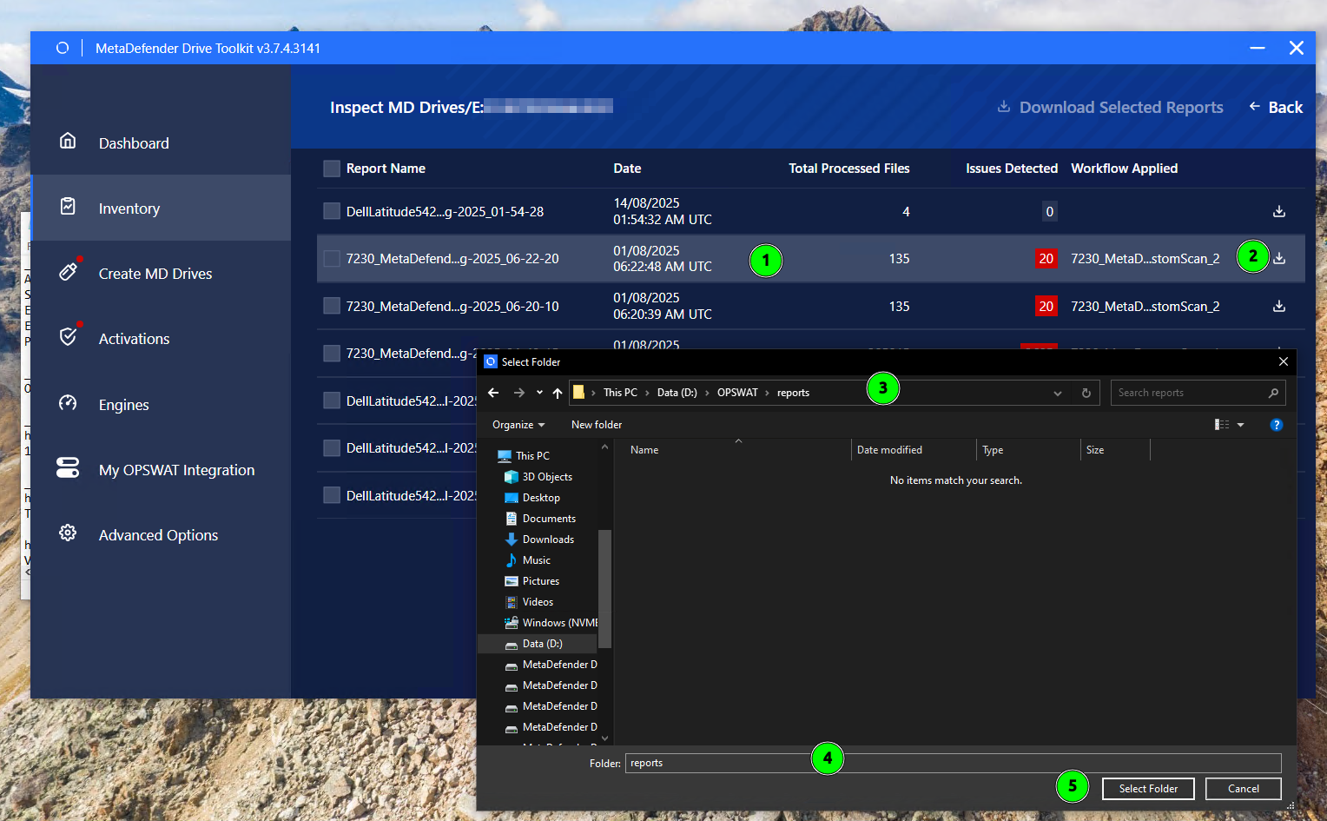Click OPSWAT in the address breadcrumb

(737, 393)
